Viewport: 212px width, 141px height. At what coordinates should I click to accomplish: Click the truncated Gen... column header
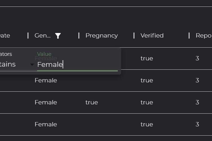[43, 36]
